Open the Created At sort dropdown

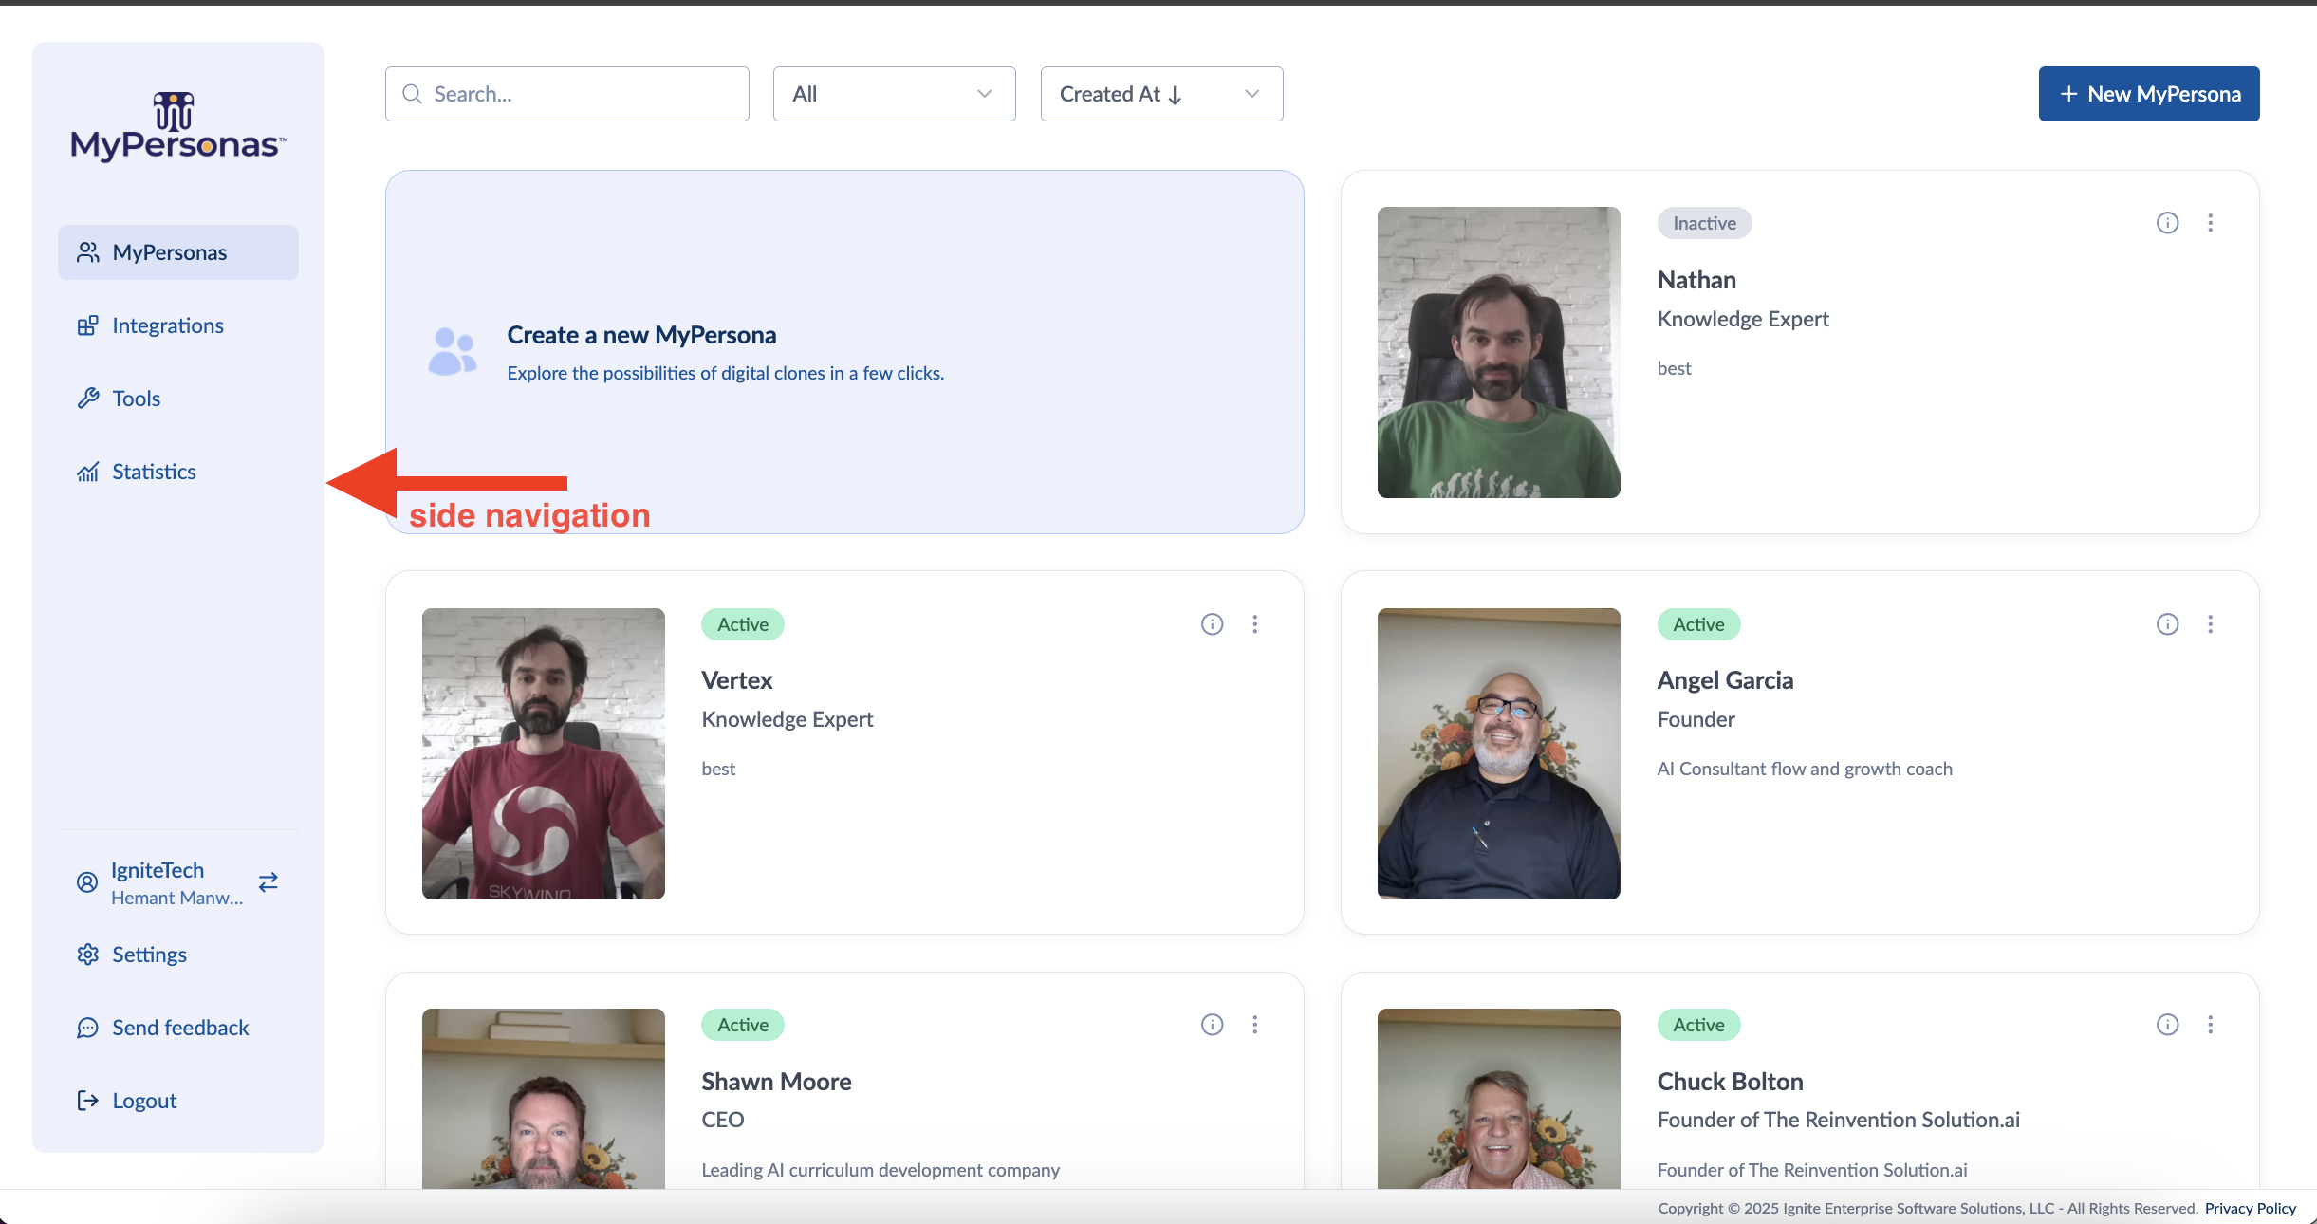pyautogui.click(x=1161, y=94)
